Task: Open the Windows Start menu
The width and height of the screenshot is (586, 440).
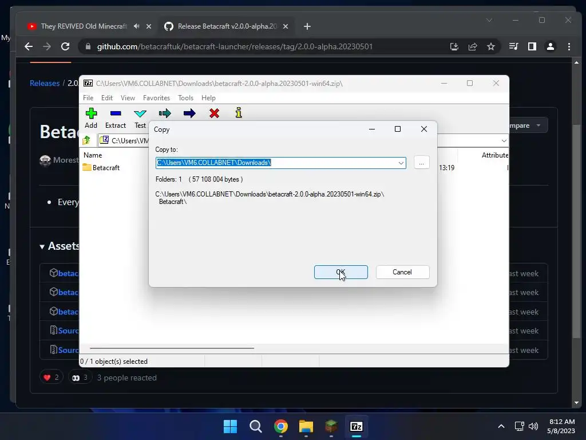Action: 230,426
